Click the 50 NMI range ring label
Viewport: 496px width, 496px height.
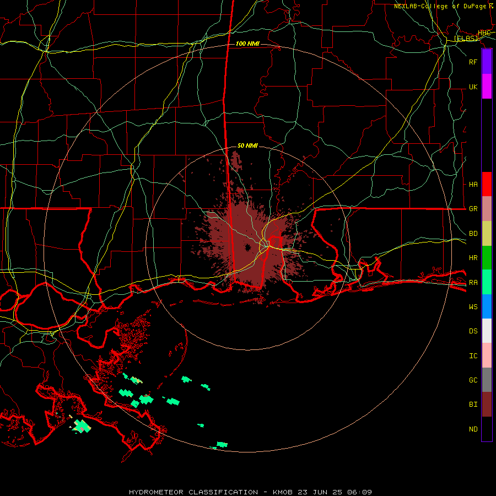(x=247, y=145)
